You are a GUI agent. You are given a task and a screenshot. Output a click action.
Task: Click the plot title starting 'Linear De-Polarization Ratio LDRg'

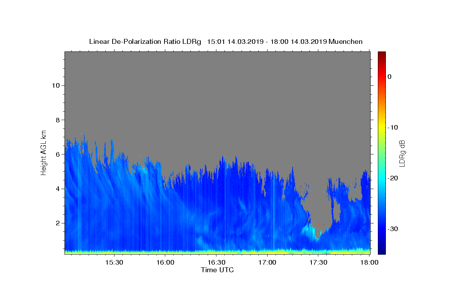tap(226, 42)
